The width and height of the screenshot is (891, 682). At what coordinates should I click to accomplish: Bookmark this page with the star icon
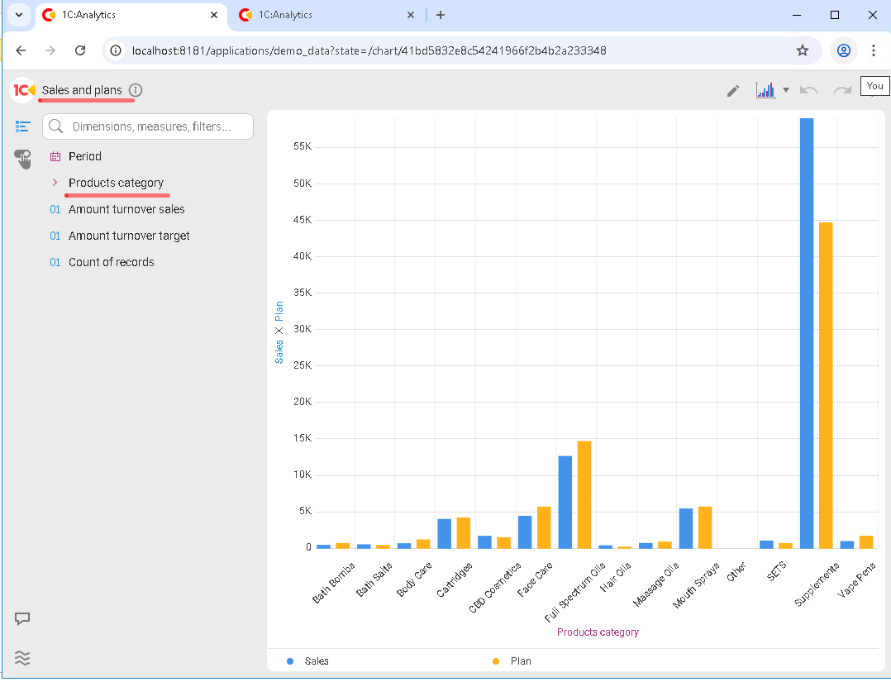pos(802,50)
